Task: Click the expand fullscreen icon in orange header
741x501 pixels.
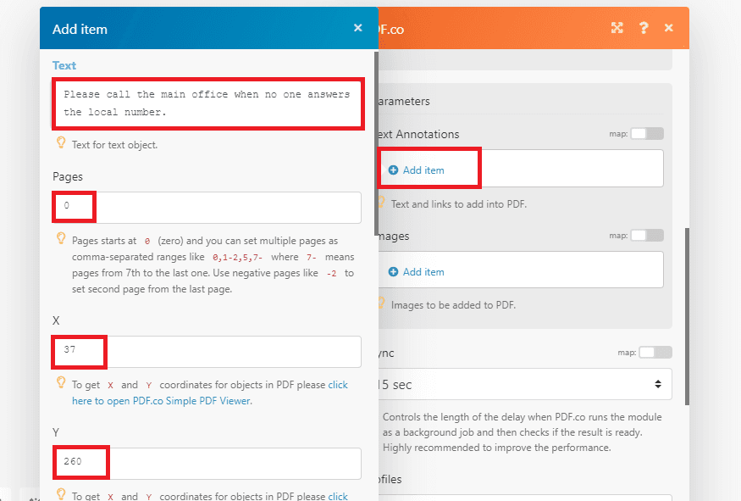Action: pos(617,28)
